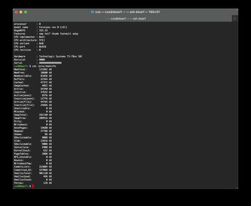
Task: Click the SwapFree line
Action: [x=33, y=118]
